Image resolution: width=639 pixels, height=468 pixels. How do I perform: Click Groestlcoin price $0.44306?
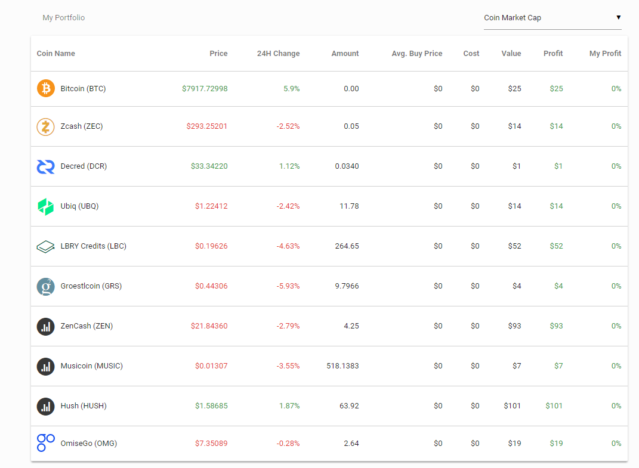[211, 286]
